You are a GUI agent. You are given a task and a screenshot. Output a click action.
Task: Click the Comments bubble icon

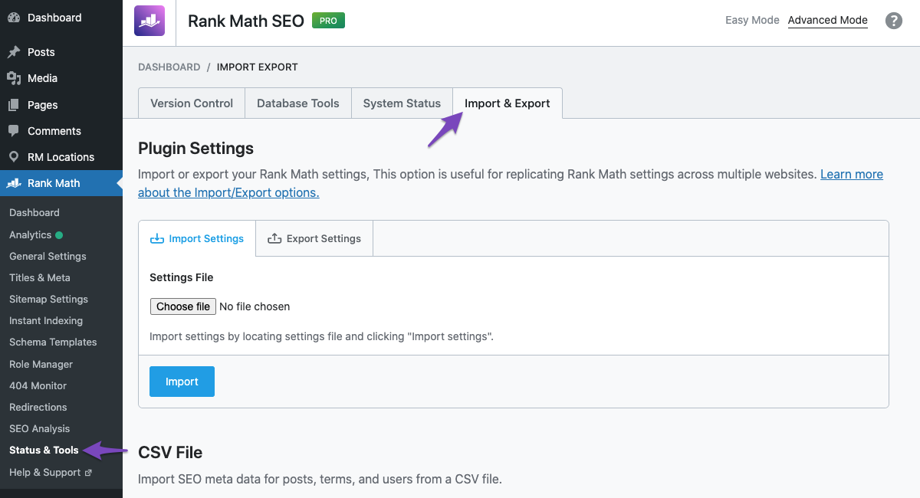click(14, 131)
